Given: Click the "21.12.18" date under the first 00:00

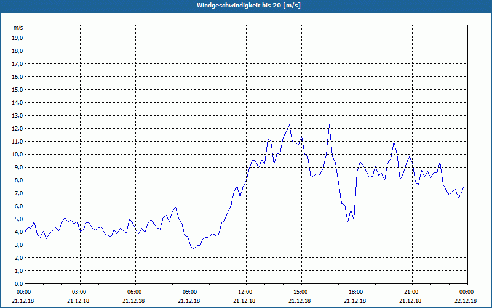Looking at the screenshot, I should coord(23,301).
